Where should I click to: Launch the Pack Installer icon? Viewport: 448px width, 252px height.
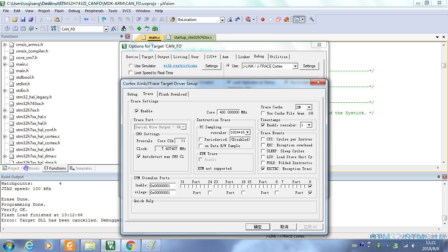(155, 29)
